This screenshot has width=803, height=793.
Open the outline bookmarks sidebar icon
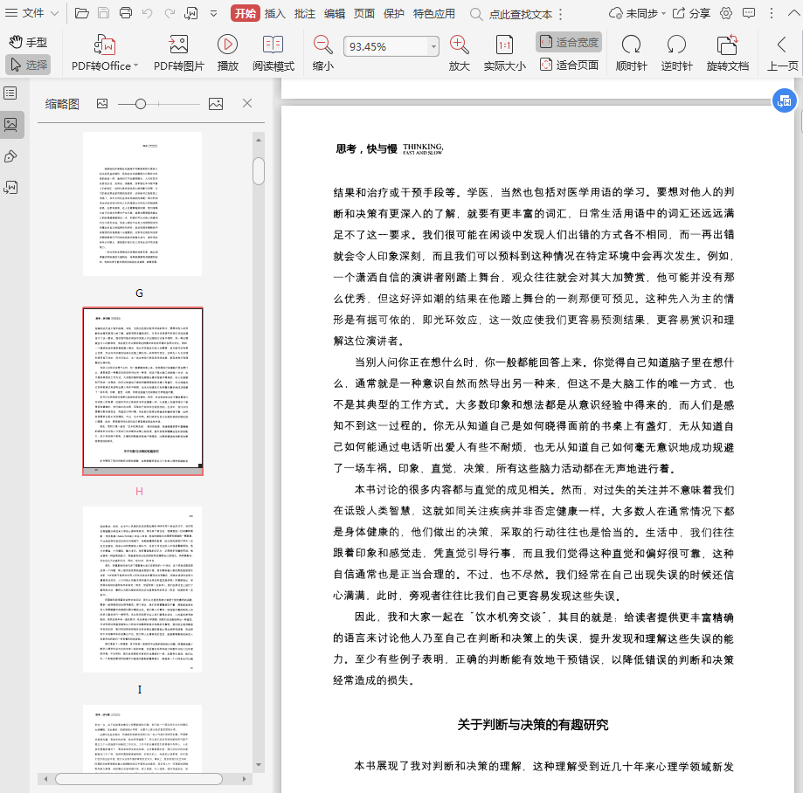pyautogui.click(x=10, y=93)
